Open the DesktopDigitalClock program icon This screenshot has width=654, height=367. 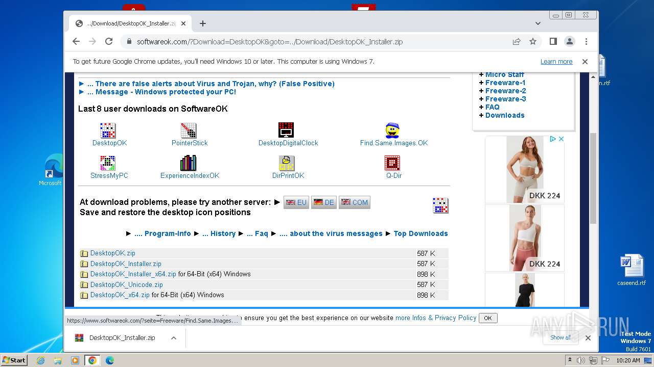[286, 130]
